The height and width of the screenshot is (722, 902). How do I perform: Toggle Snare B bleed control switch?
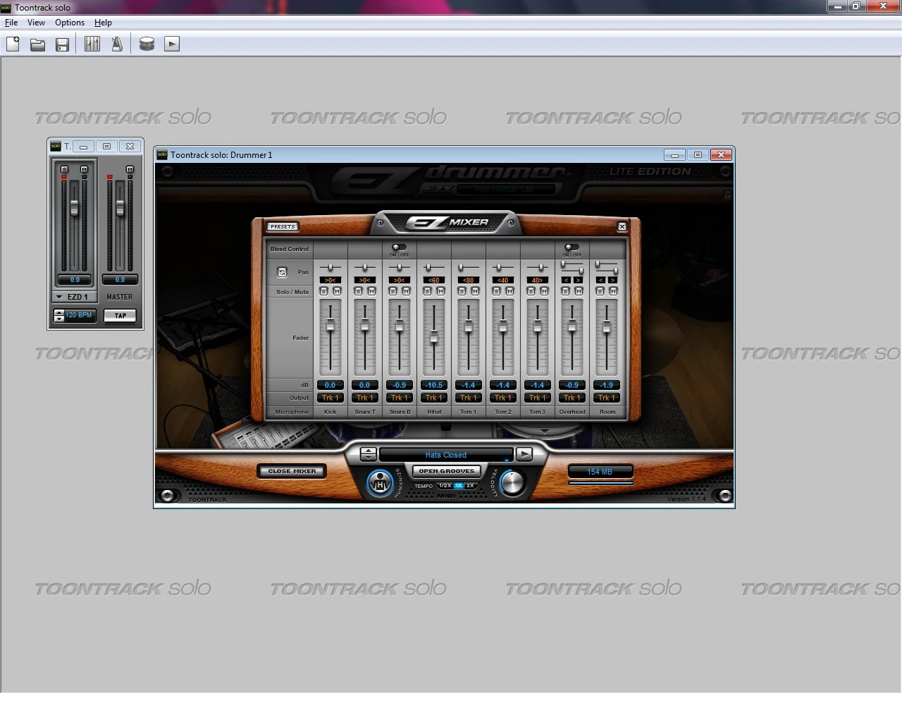399,247
